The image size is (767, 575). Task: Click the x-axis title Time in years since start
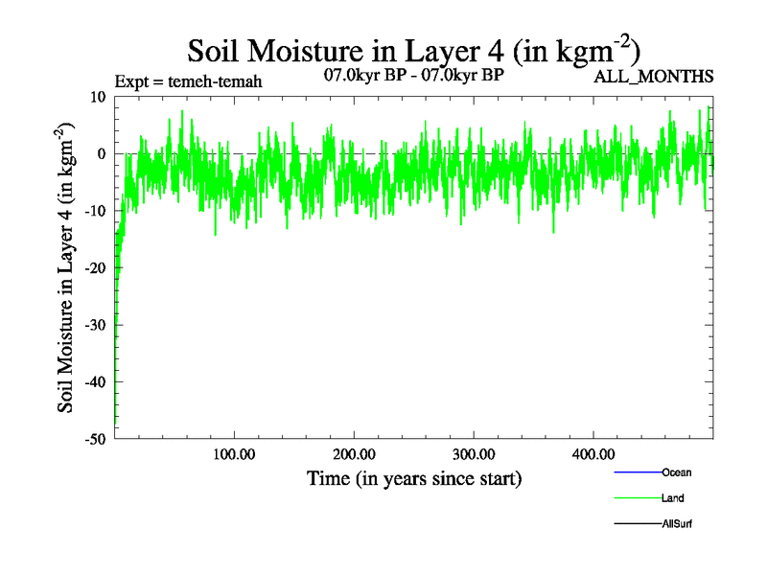tap(413, 477)
